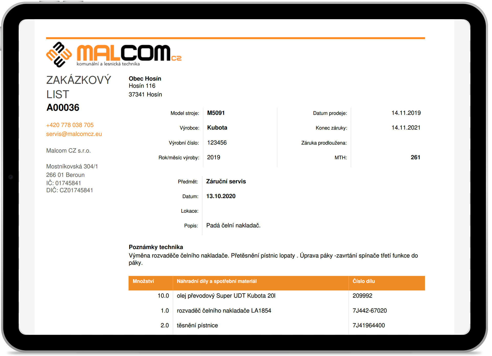Image resolution: width=492 pixels, height=356 pixels.
Task: Click the warranty end date 14.11.2021
Action: coord(406,127)
